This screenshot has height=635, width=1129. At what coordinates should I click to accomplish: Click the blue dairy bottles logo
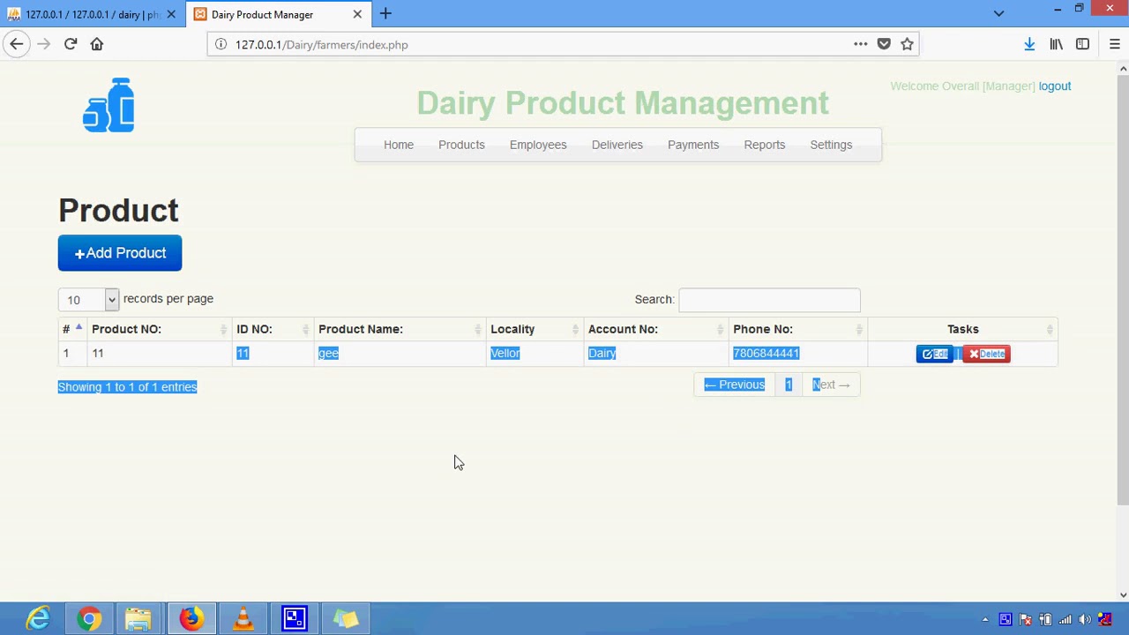(108, 105)
